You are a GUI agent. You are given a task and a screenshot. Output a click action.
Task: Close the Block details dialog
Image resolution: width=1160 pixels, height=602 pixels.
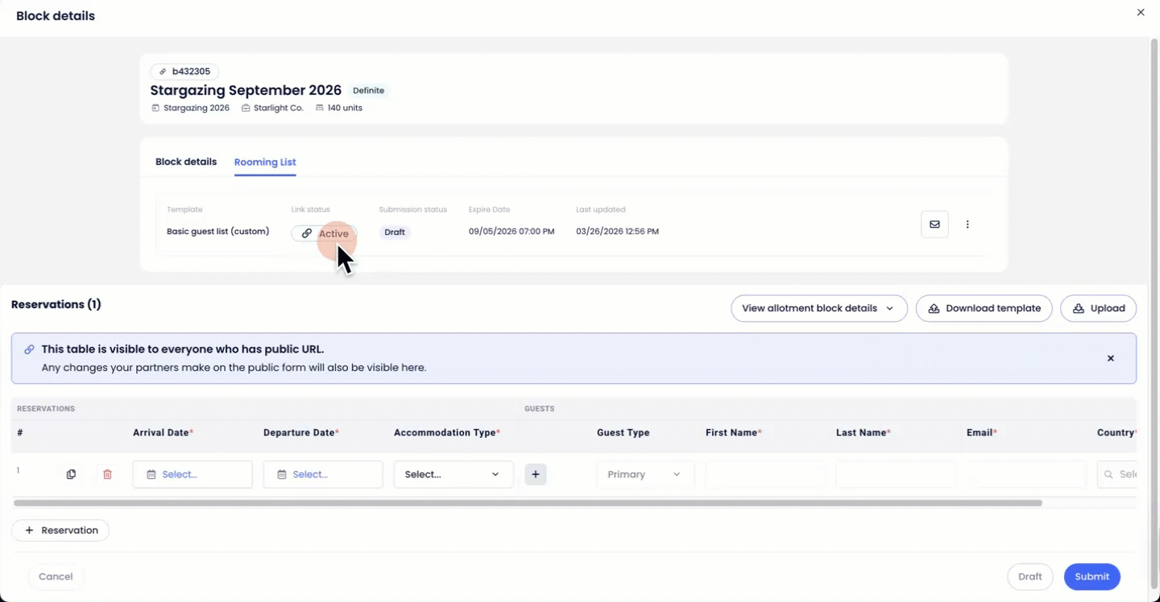coord(1140,13)
